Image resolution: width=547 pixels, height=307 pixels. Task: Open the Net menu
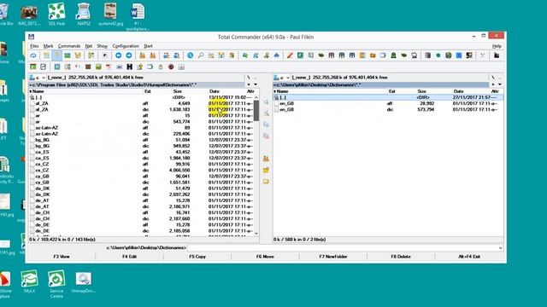[89, 46]
